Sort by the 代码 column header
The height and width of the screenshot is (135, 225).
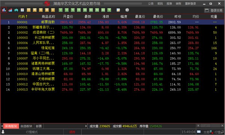[x=22, y=16]
